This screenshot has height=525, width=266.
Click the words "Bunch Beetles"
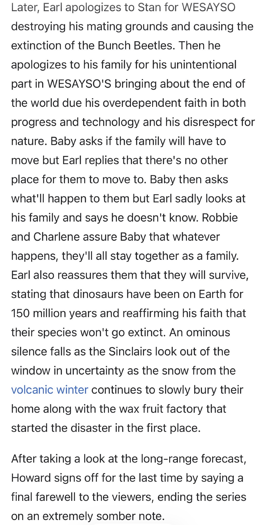[x=135, y=45]
